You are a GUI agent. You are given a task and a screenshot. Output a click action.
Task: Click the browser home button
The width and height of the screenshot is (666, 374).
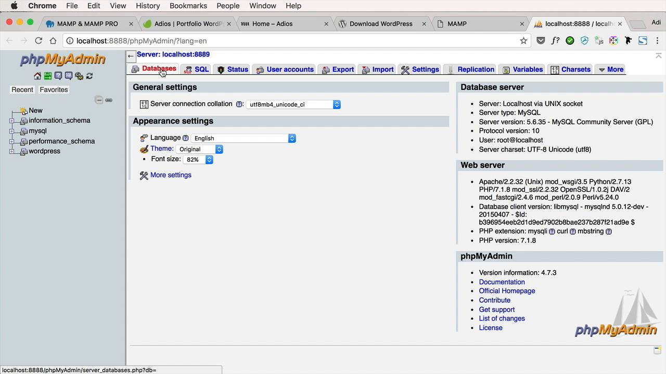click(x=53, y=41)
